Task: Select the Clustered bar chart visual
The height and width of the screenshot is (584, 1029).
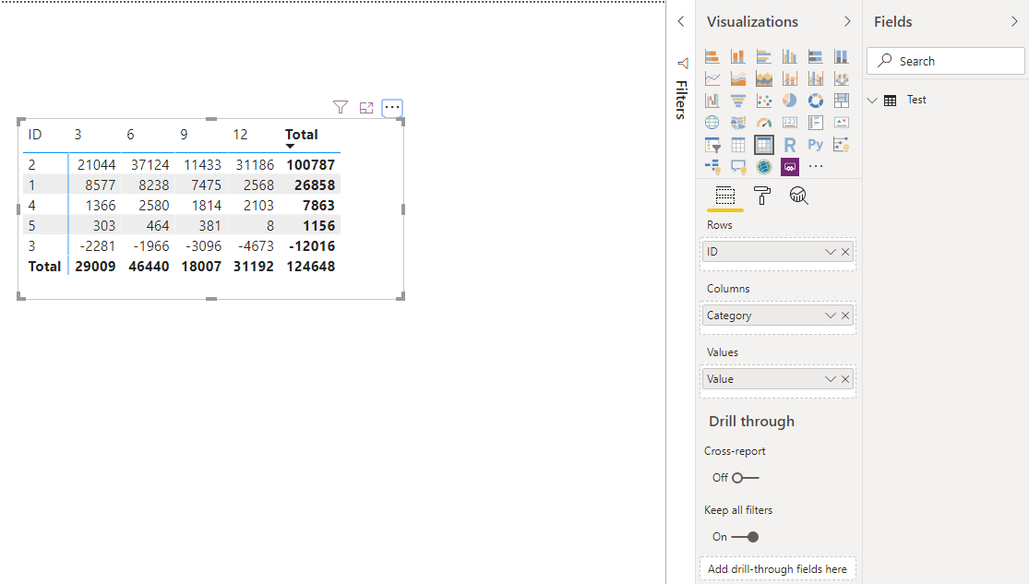Action: 764,56
